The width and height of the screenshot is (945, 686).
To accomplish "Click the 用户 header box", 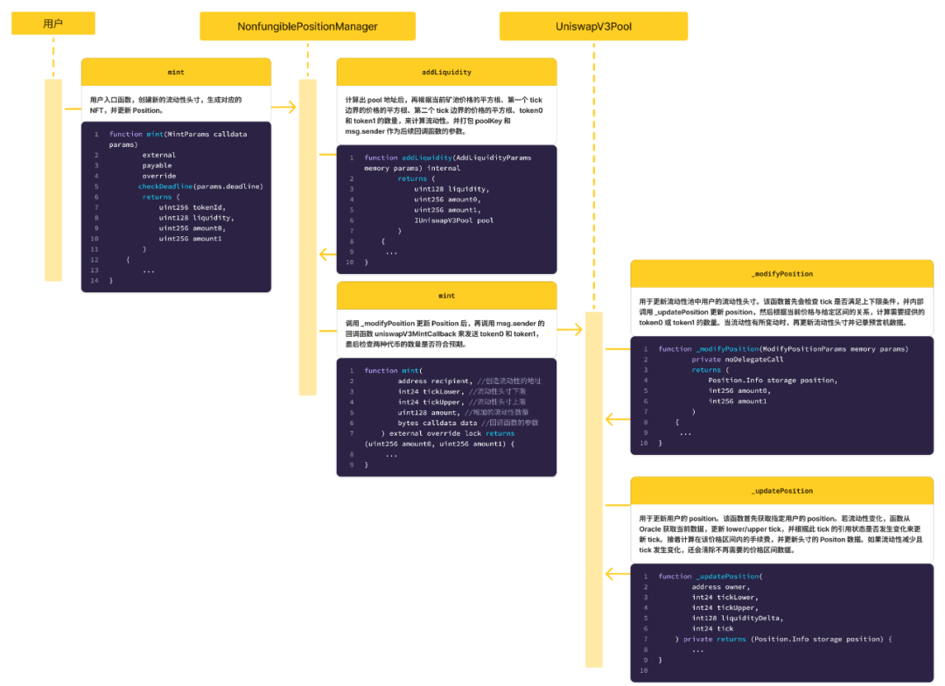I will (53, 24).
